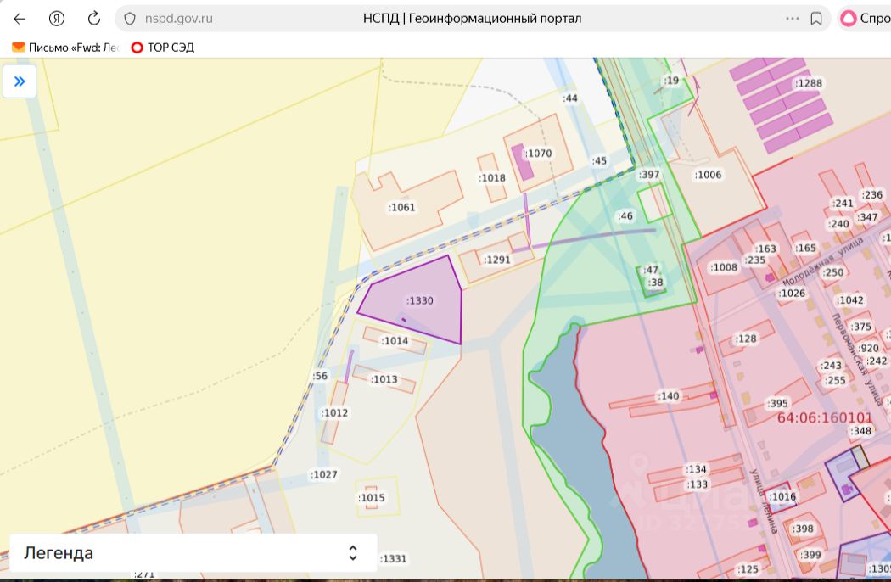This screenshot has width=891, height=582.
Task: Open Yandex home via the Я icon
Action: 56,19
